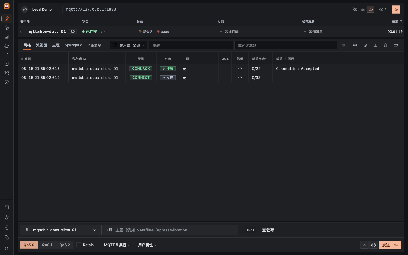
Task: Click the sign-in arrow sidebar icon
Action: [7, 228]
